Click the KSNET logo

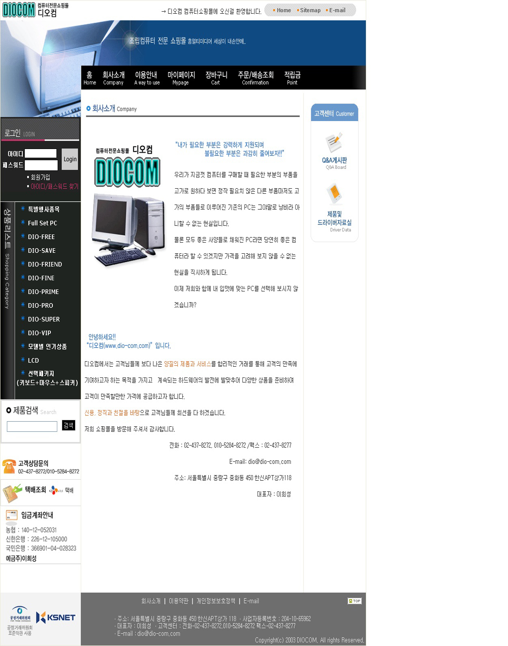coord(56,617)
